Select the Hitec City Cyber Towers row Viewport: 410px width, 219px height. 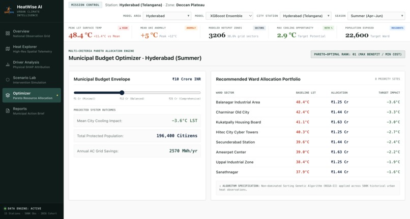[308, 132]
